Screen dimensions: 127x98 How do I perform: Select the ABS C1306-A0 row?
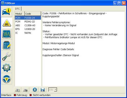[28, 25]
